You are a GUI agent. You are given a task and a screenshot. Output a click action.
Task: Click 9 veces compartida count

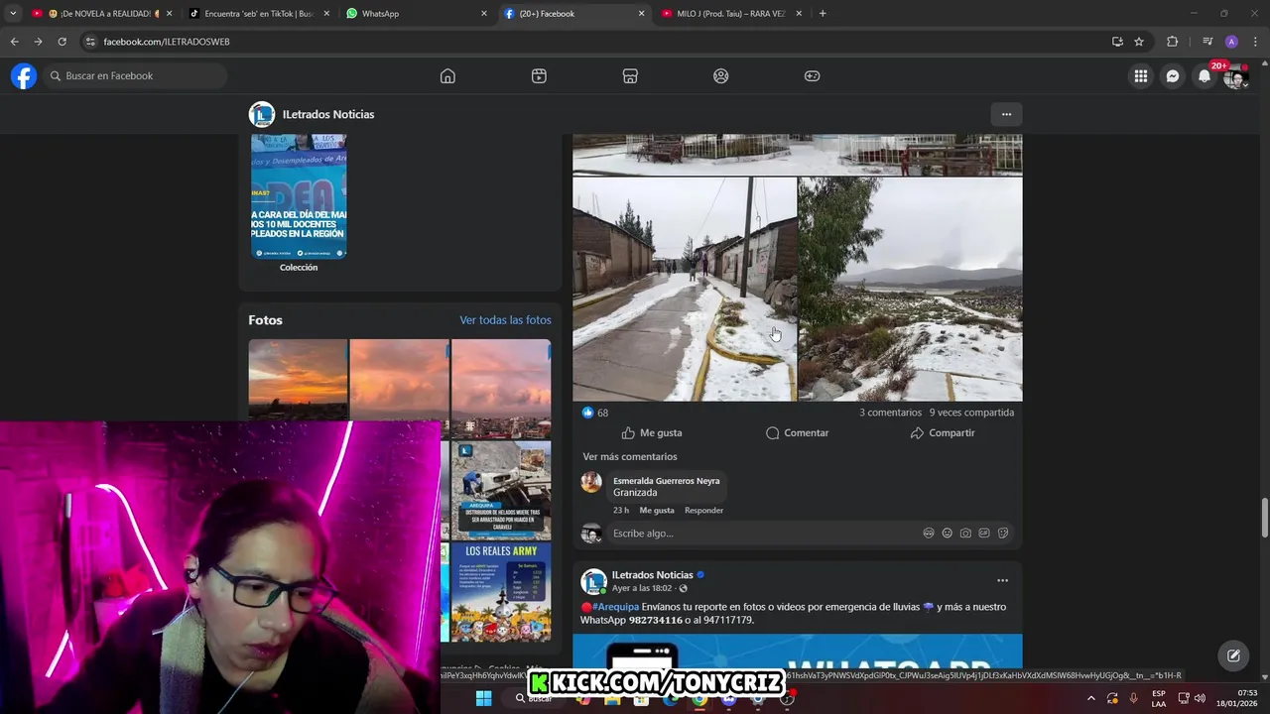tap(971, 413)
